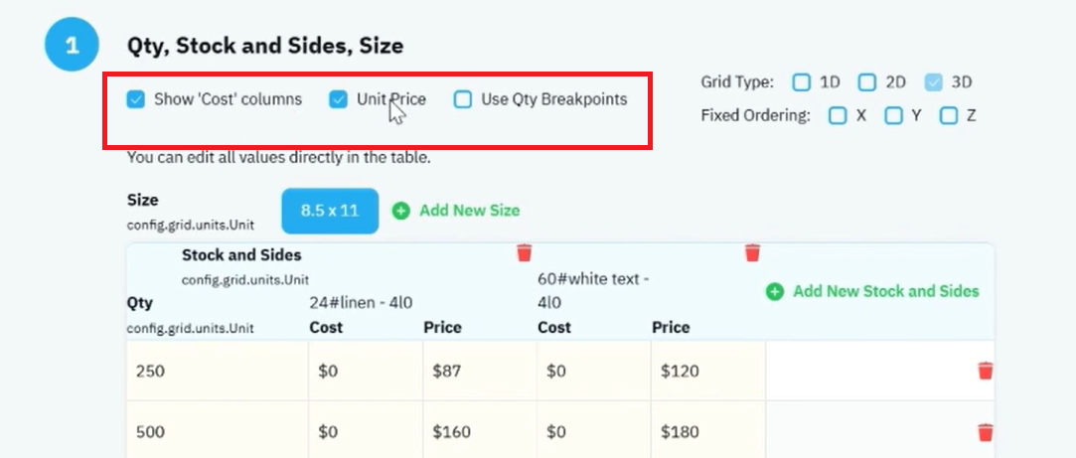Delete the 24#linen - 4l0 stock column

[x=525, y=252]
